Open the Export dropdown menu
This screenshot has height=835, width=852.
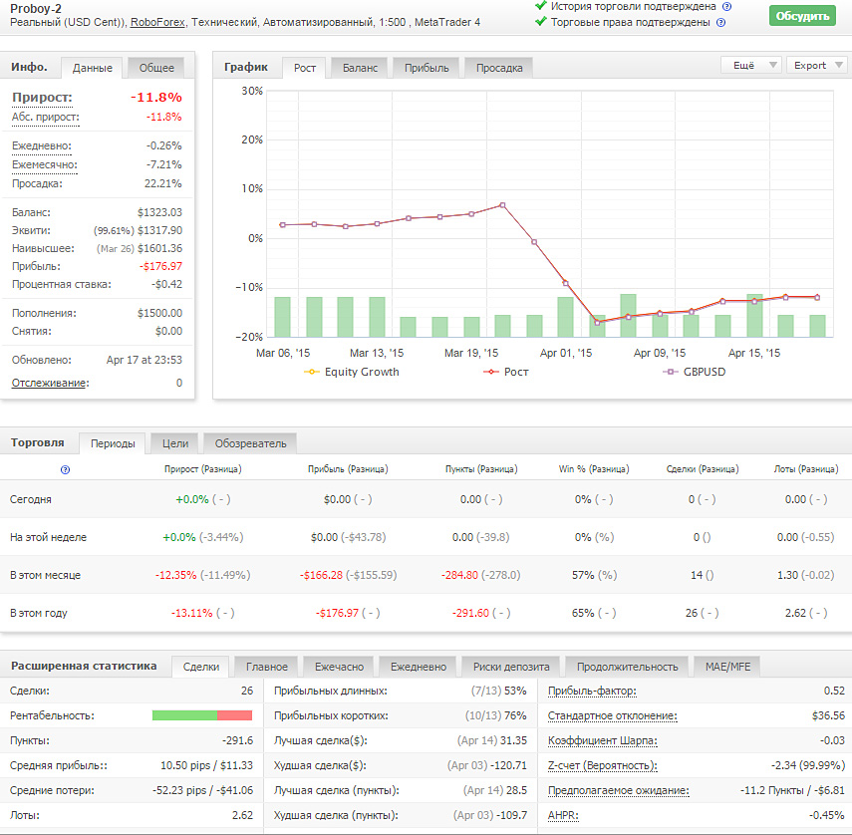point(817,65)
